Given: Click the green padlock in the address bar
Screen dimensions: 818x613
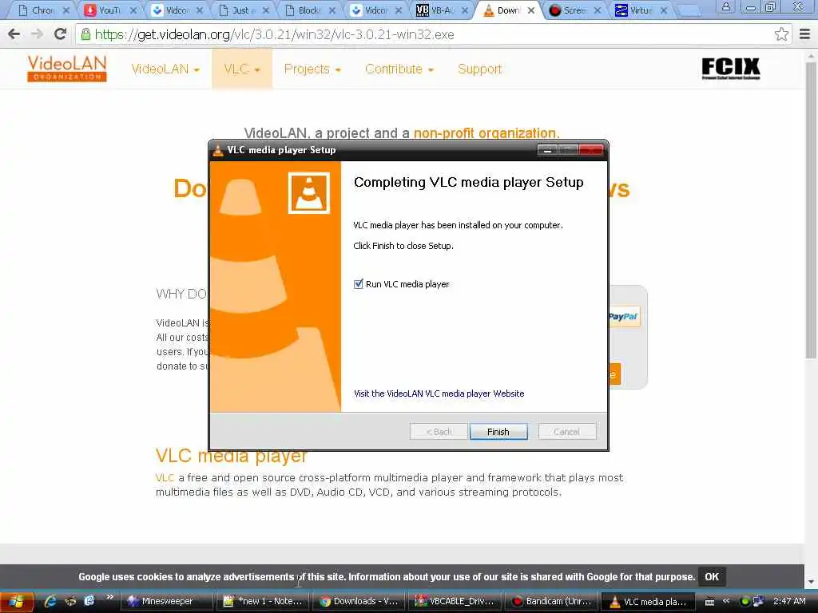Looking at the screenshot, I should 85,34.
